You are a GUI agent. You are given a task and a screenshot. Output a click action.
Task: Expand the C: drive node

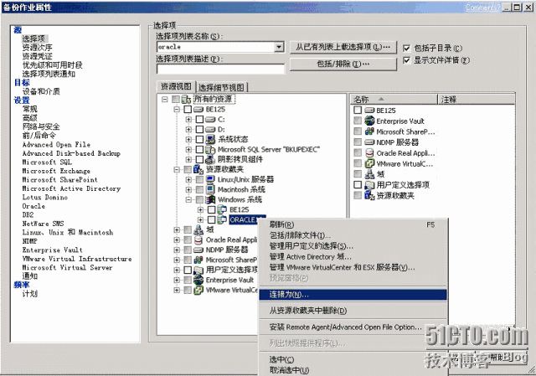point(188,119)
